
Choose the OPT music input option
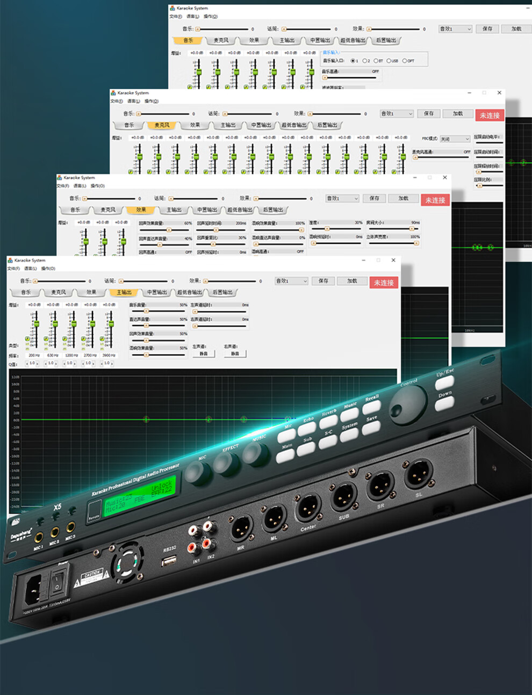point(405,61)
